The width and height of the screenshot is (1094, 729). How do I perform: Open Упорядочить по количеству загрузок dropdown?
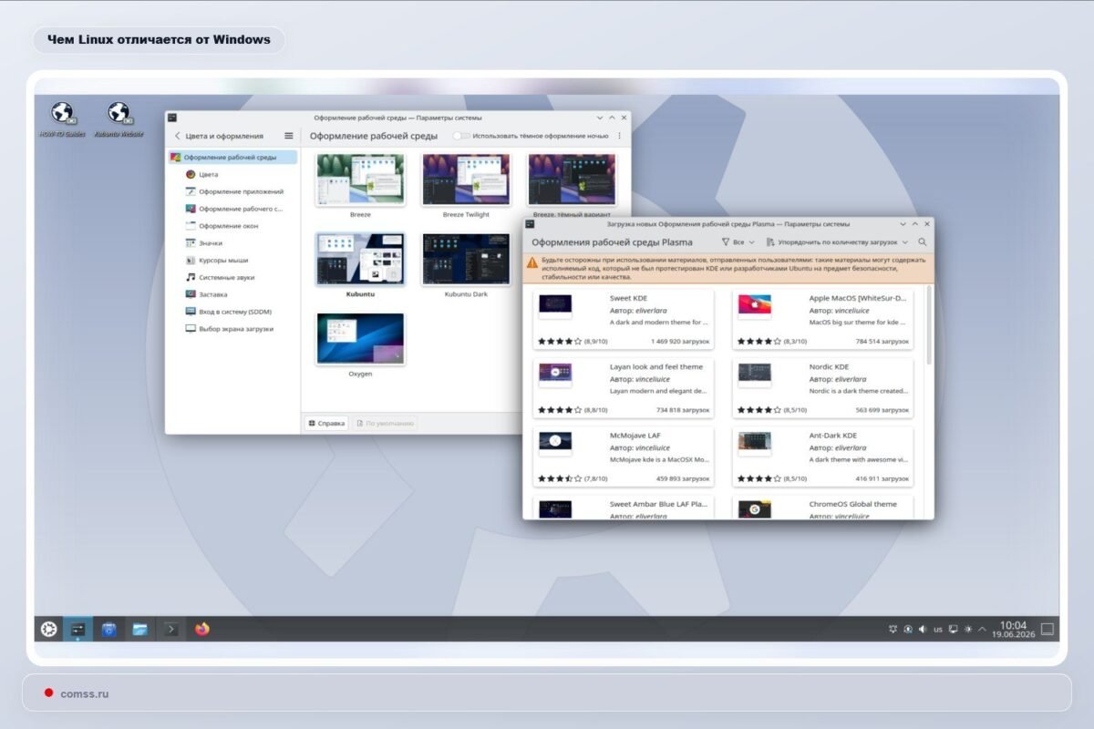pyautogui.click(x=838, y=242)
